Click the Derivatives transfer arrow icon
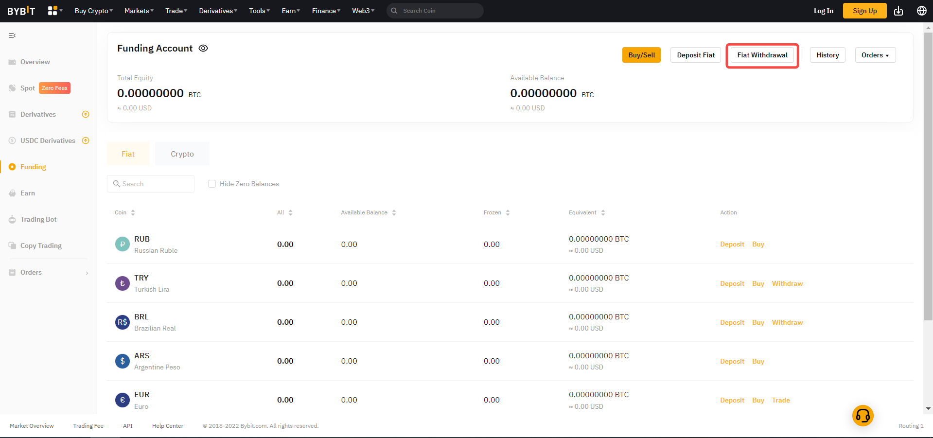This screenshot has width=933, height=438. 86,114
